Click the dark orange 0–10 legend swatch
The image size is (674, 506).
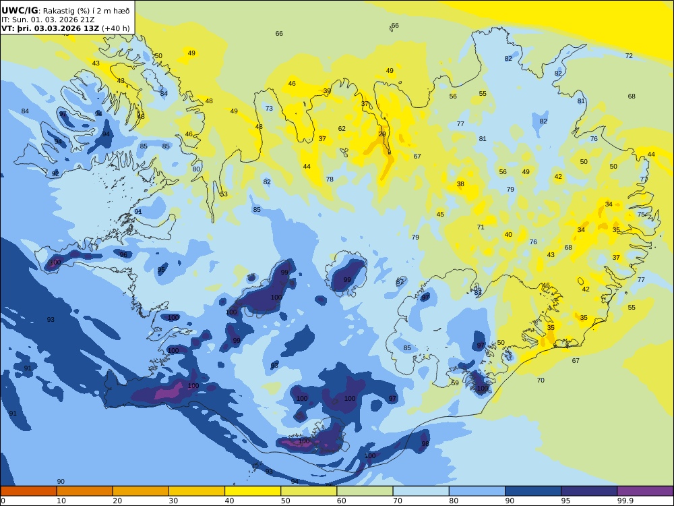(x=28, y=491)
